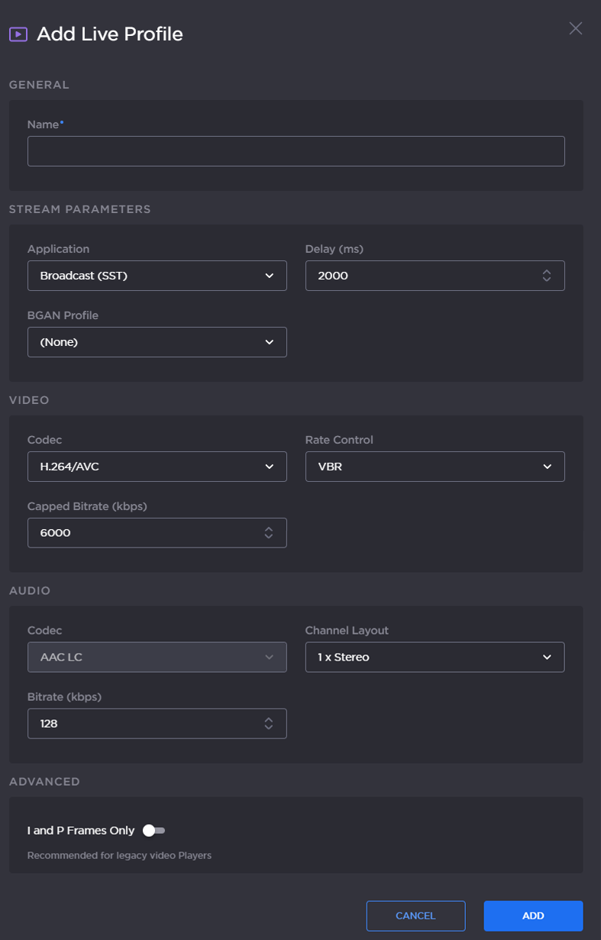601x940 pixels.
Task: Click the ADVANCED section header
Action: [x=44, y=781]
